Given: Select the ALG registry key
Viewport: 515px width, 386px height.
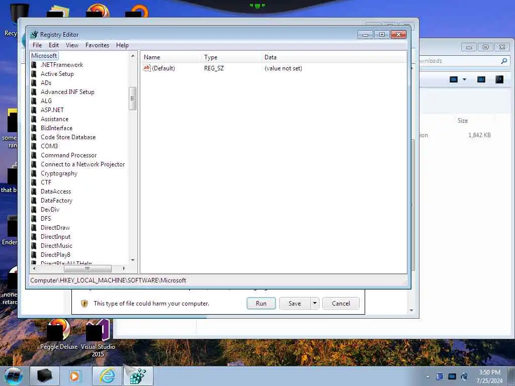Looking at the screenshot, I should 46,101.
